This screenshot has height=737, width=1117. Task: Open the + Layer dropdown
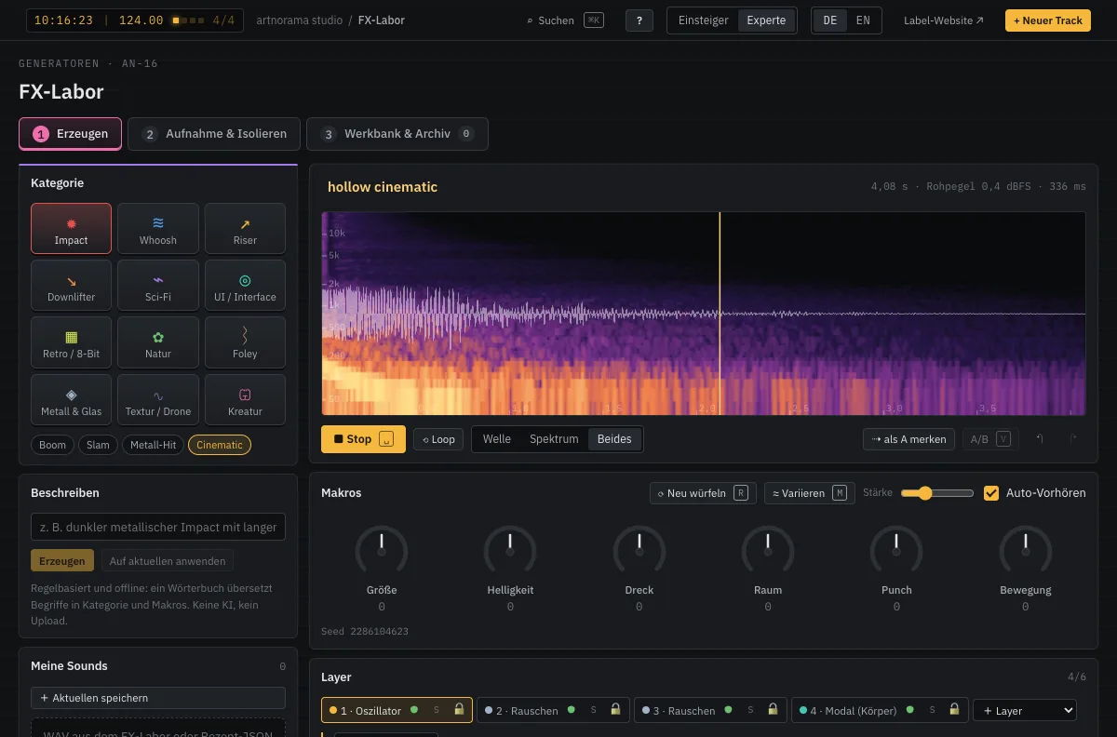click(x=1025, y=710)
